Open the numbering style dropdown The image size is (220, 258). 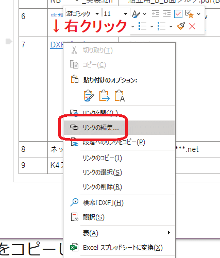pos(171,26)
